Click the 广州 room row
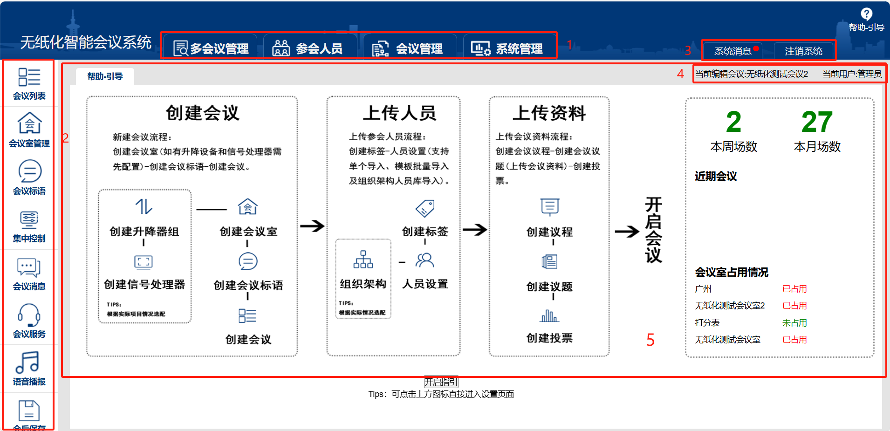The image size is (890, 431). (751, 289)
